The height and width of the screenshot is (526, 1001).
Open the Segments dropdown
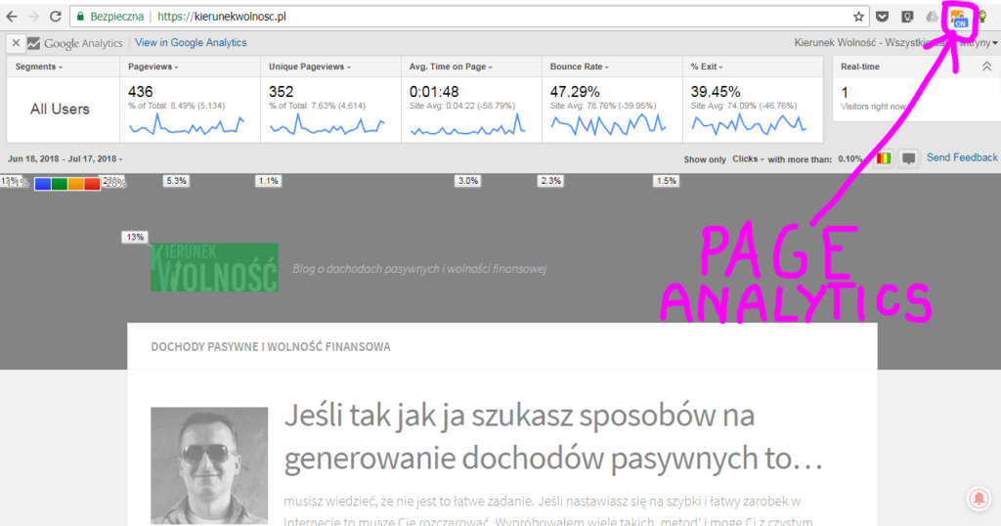pos(39,66)
